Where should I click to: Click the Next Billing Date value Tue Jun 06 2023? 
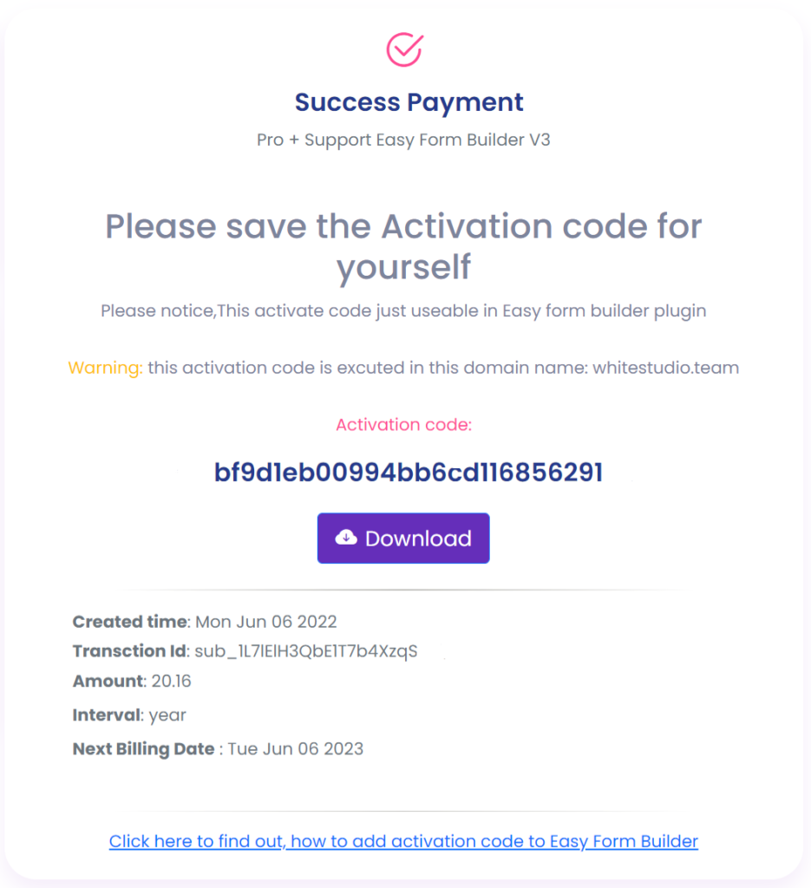pos(296,748)
